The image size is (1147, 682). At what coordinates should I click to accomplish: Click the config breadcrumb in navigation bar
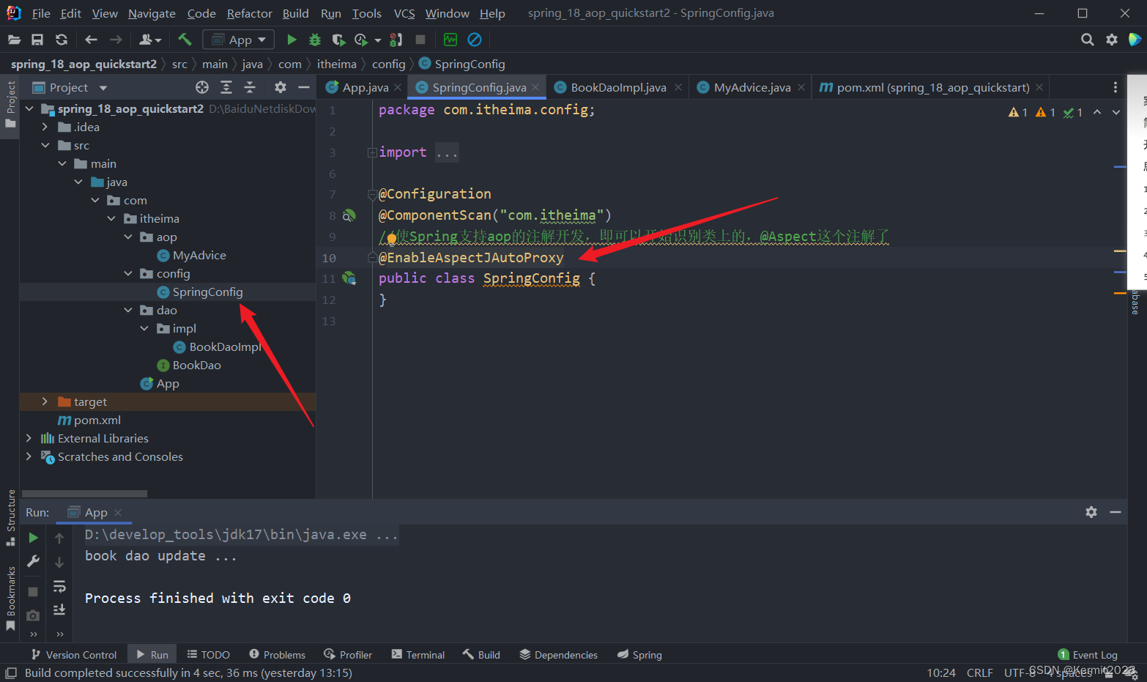pos(388,64)
